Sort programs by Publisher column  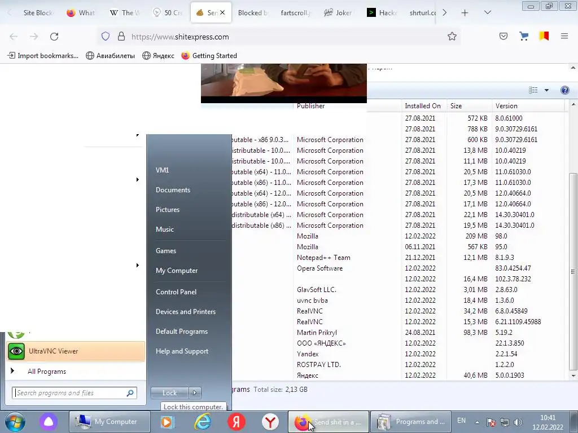point(311,105)
